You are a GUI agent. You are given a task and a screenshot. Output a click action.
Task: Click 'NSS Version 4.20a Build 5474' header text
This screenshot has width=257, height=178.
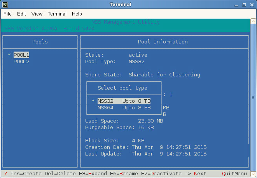(49, 29)
